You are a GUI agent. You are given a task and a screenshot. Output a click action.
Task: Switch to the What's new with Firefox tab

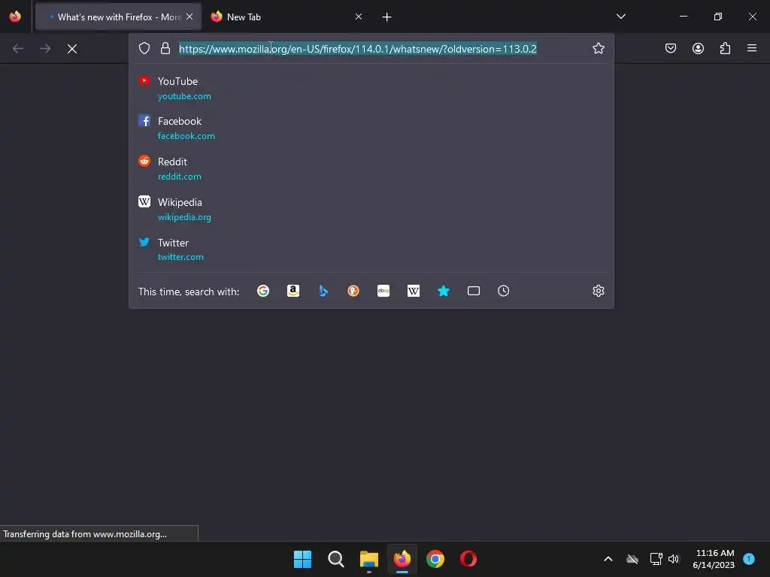coord(118,17)
